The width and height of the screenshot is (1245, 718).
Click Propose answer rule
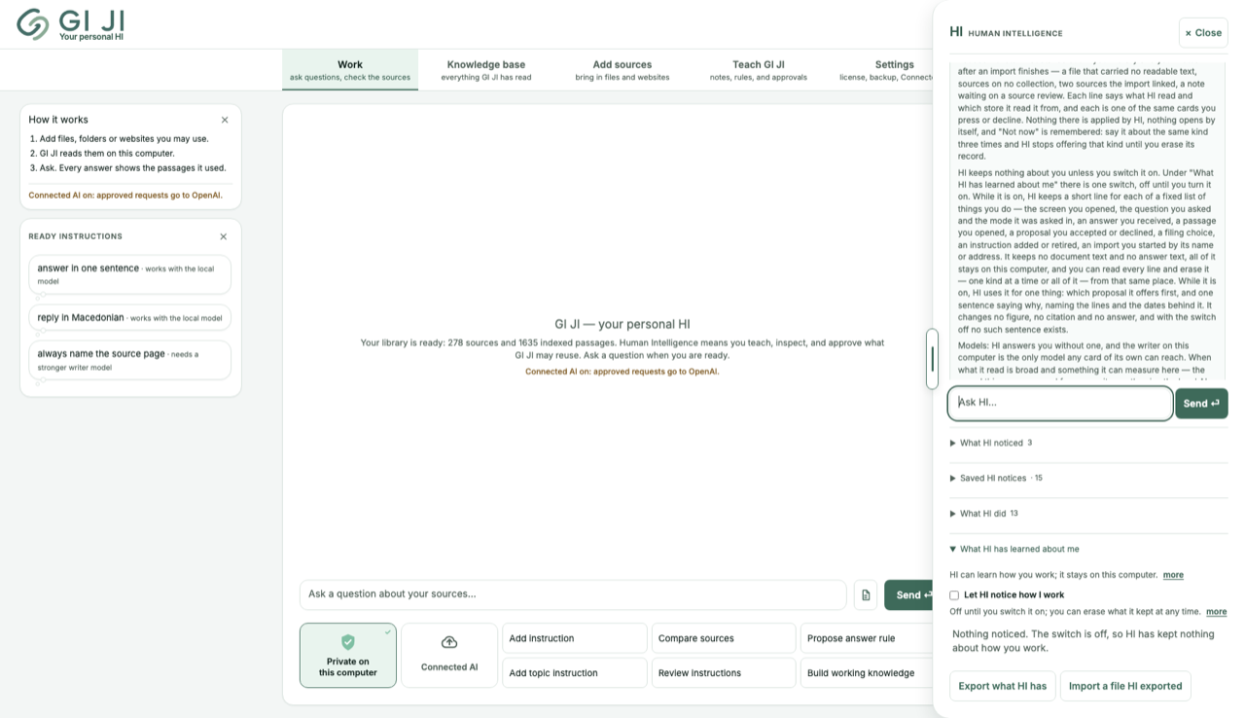point(868,638)
